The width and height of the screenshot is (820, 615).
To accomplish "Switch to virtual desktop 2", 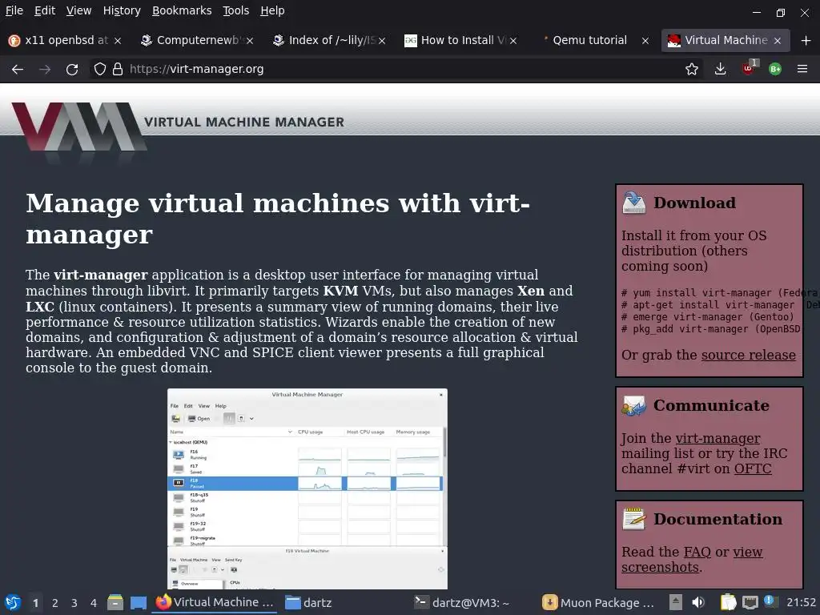I will coord(55,603).
